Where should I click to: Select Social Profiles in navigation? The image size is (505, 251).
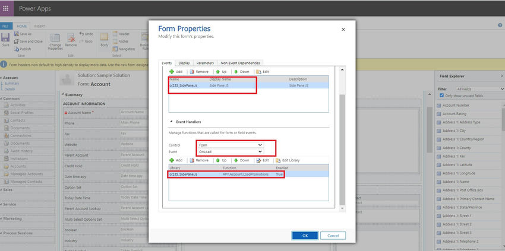pos(21,113)
